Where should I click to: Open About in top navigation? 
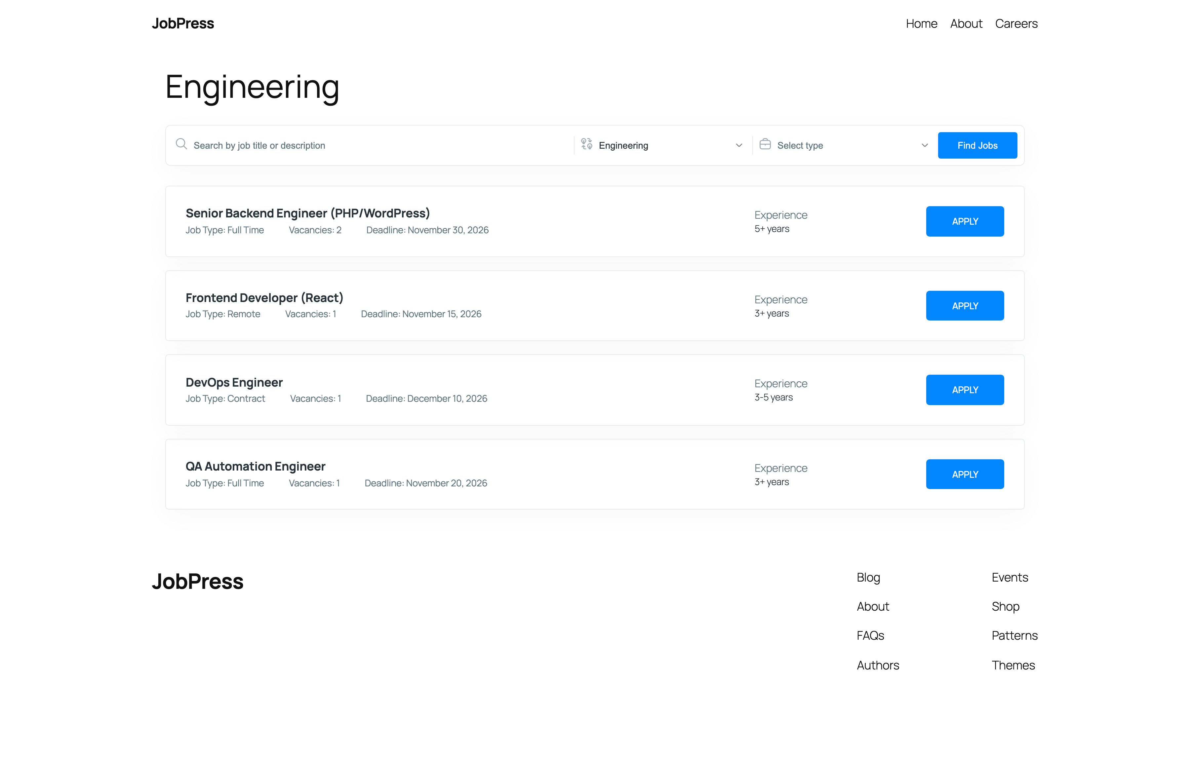[x=966, y=24]
